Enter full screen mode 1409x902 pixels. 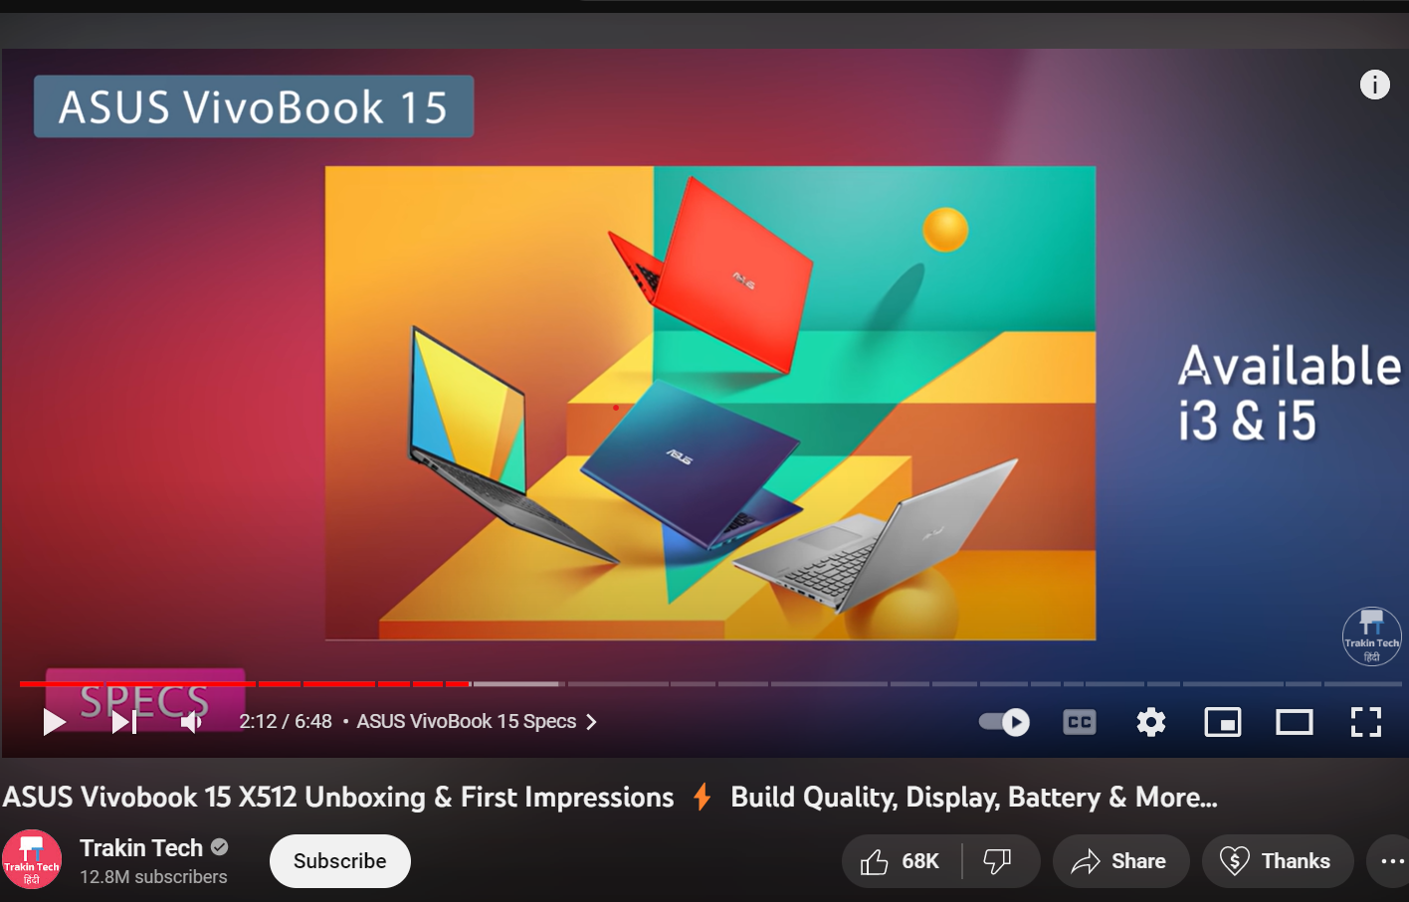click(1366, 722)
